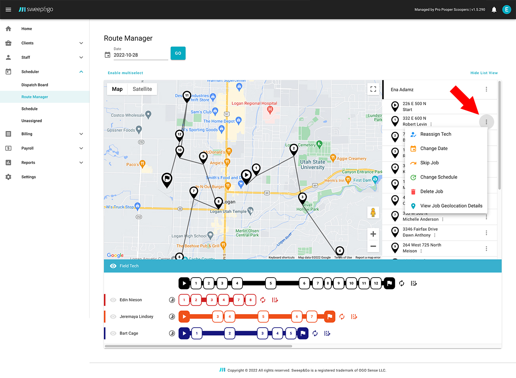This screenshot has height=378, width=516.
Task: Drop the Street View pegman
Action: pos(373,213)
